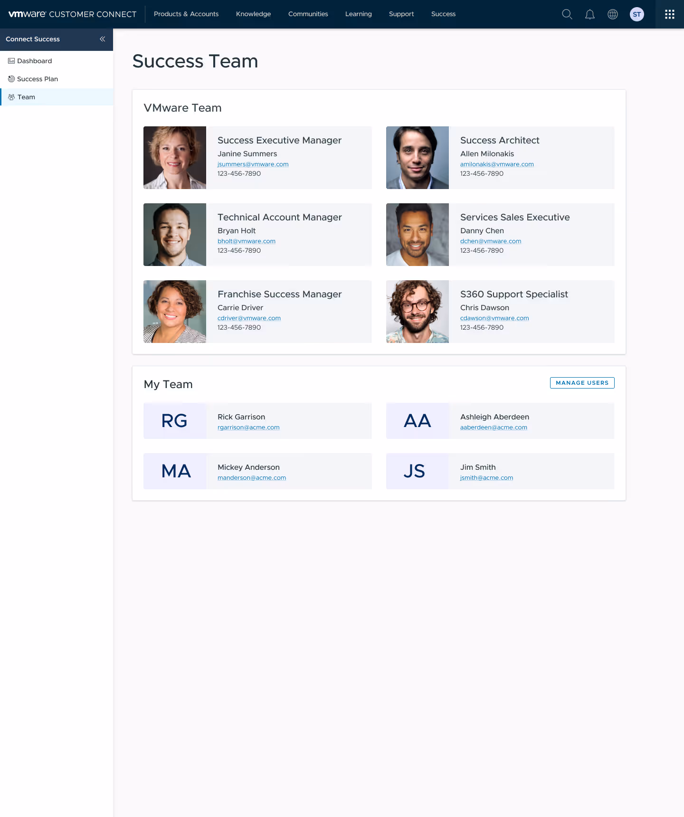Click Chris Dawson's phone number
This screenshot has width=684, height=817.
482,327
